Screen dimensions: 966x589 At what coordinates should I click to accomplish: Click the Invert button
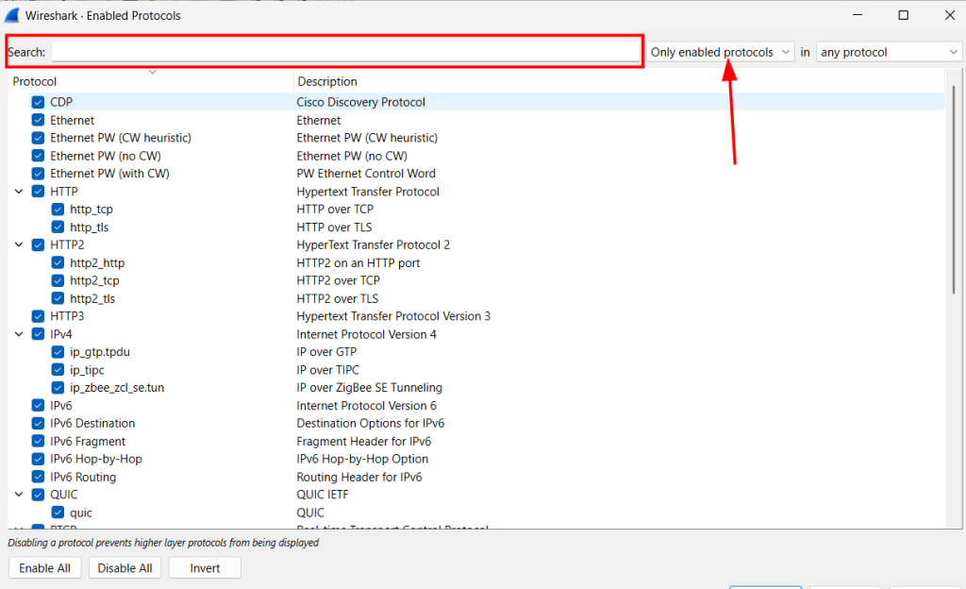(x=205, y=568)
